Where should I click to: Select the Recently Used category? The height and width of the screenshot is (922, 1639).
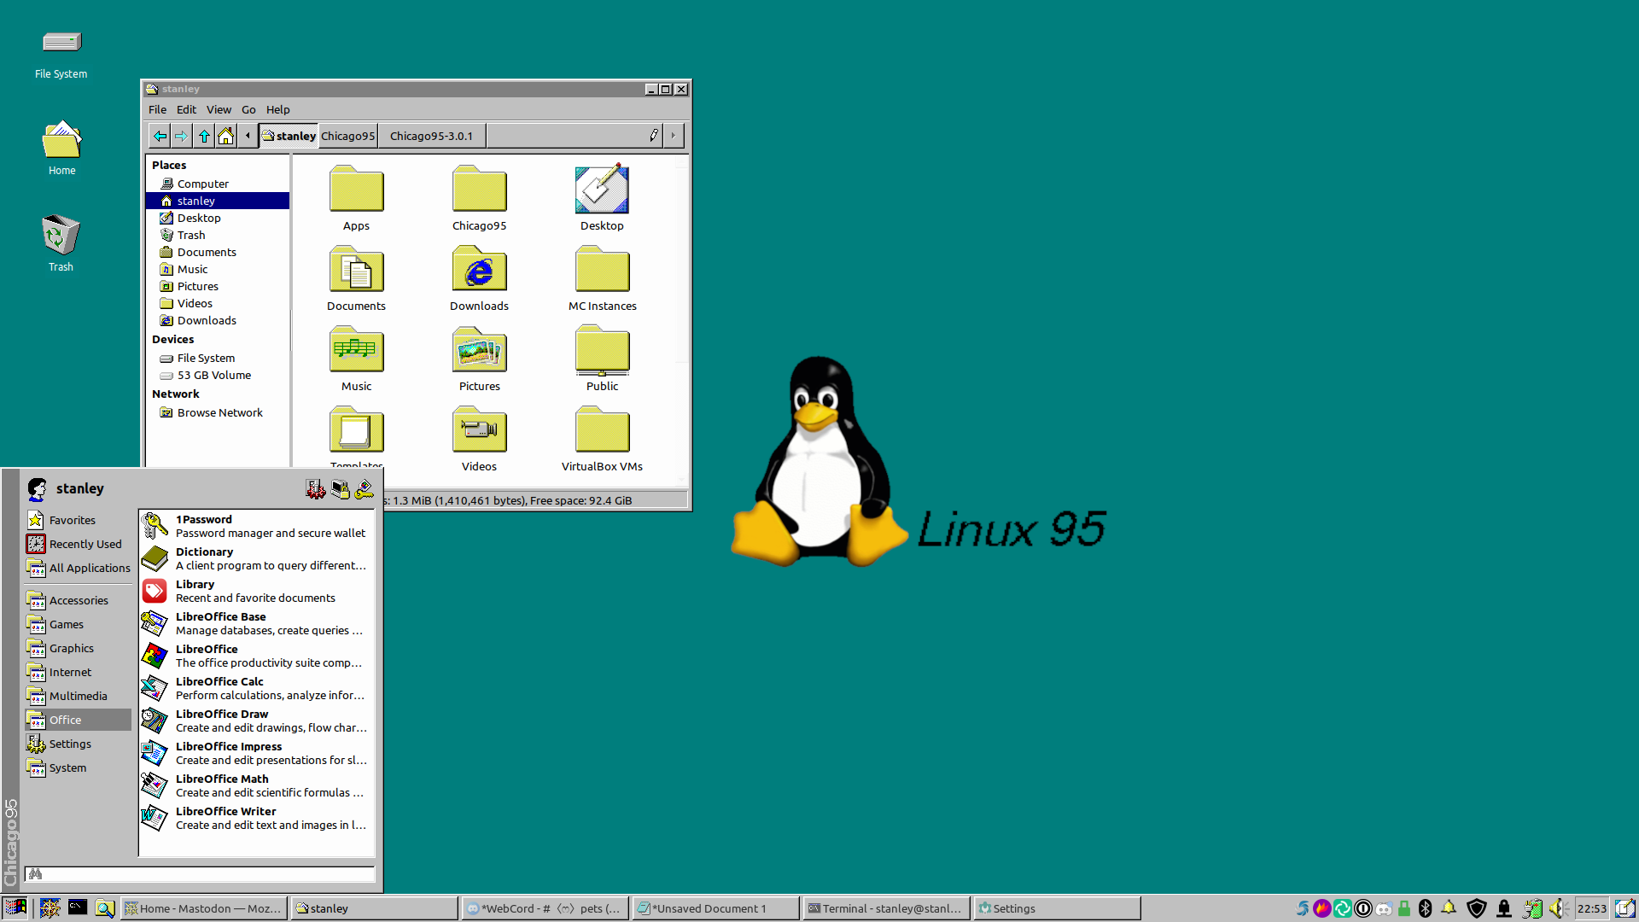click(x=78, y=544)
